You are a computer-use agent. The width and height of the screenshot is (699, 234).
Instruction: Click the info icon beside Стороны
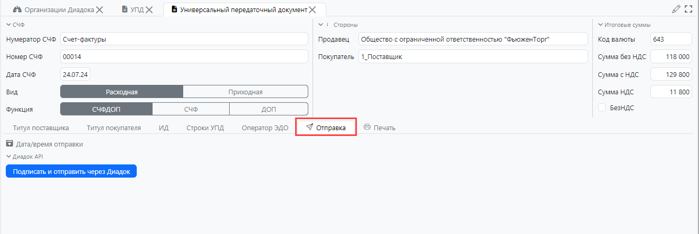click(327, 25)
